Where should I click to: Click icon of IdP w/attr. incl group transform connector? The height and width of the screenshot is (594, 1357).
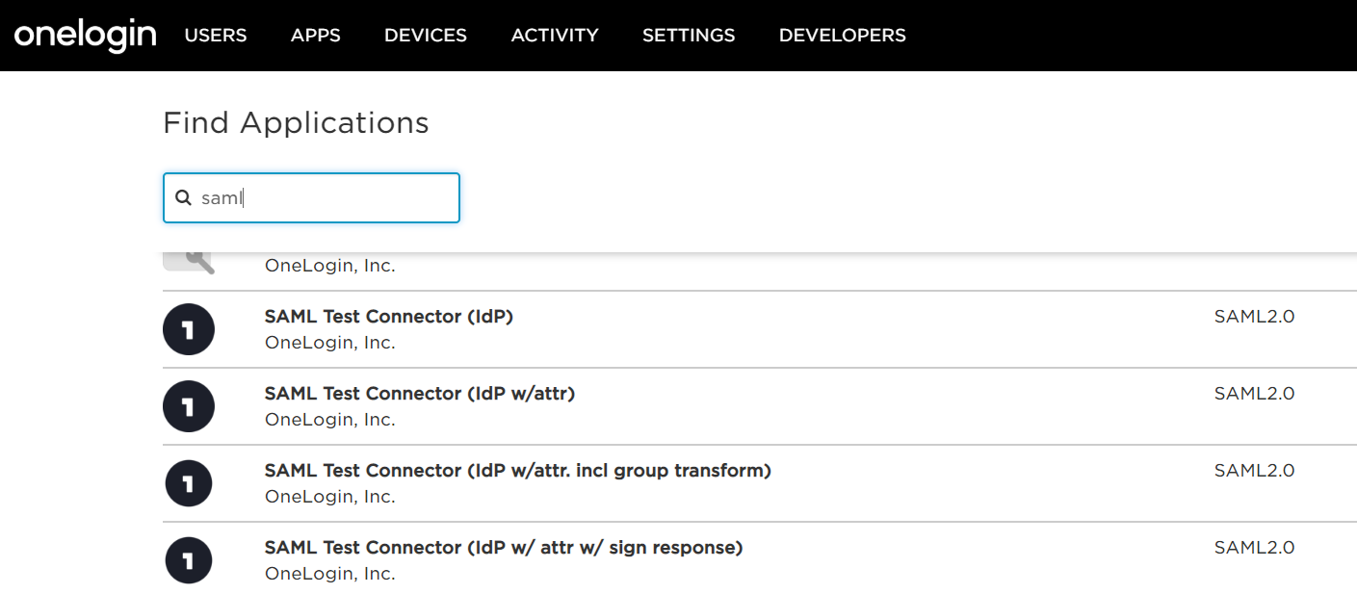pyautogui.click(x=189, y=483)
